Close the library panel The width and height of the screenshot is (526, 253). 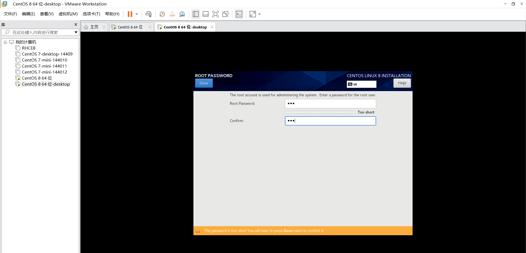(76, 25)
